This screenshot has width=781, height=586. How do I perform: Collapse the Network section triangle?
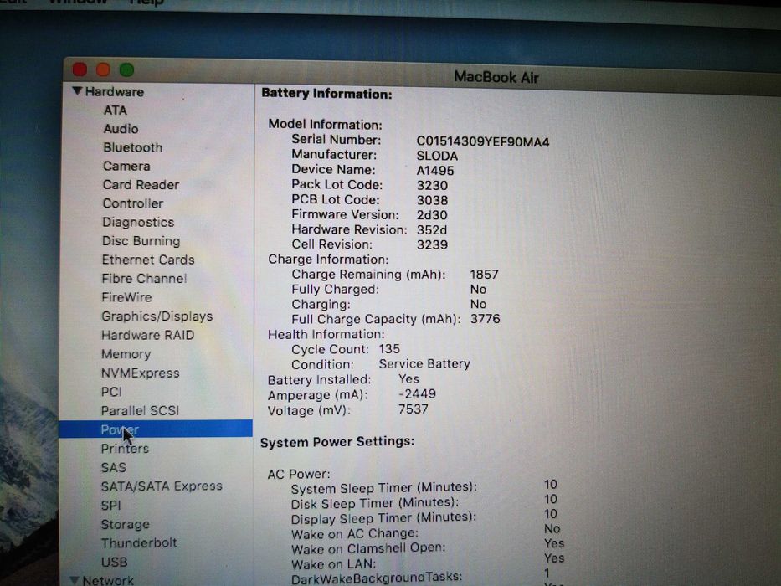coord(75,580)
